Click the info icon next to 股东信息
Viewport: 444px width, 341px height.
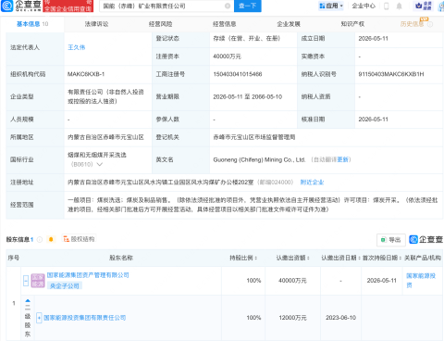coord(40,239)
